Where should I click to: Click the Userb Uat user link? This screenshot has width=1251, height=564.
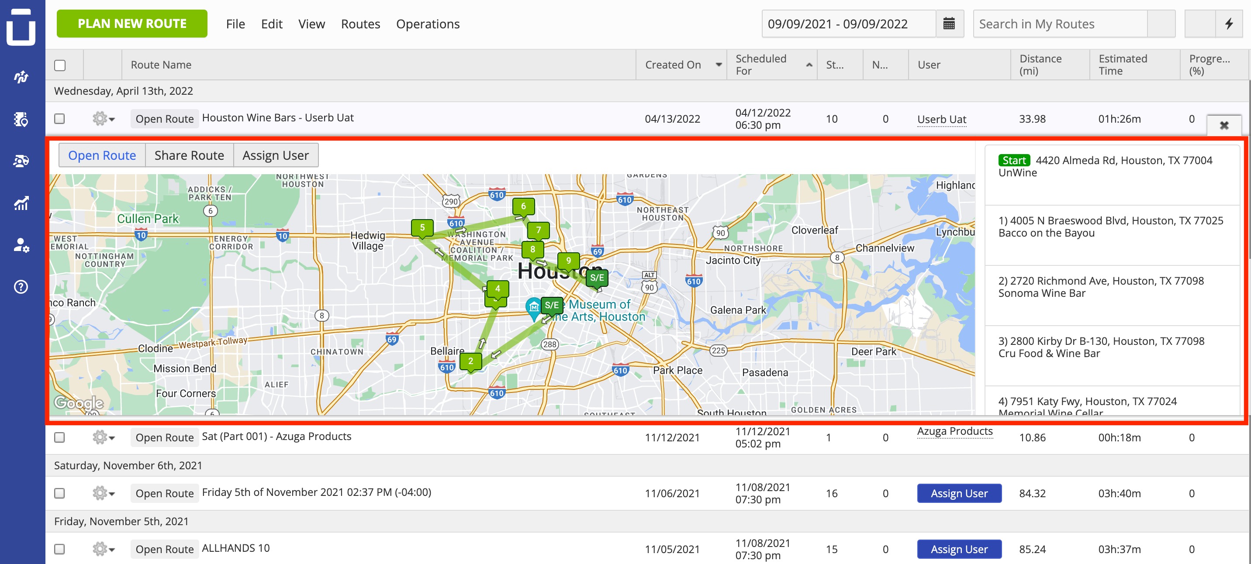pyautogui.click(x=941, y=119)
